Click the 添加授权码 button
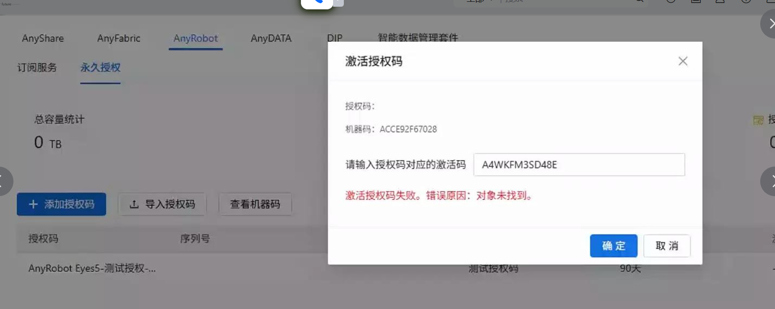Image resolution: width=775 pixels, height=309 pixels. pos(61,204)
